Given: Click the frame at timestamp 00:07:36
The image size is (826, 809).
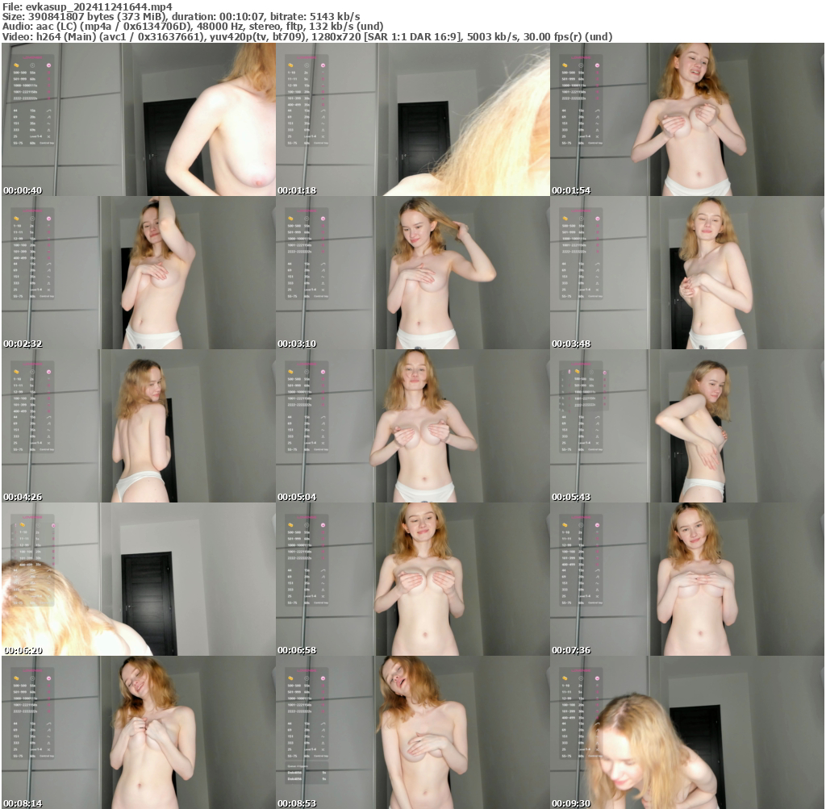Looking at the screenshot, I should 687,579.
